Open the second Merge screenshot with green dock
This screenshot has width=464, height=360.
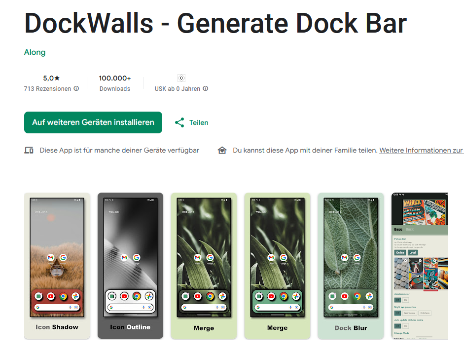(277, 266)
